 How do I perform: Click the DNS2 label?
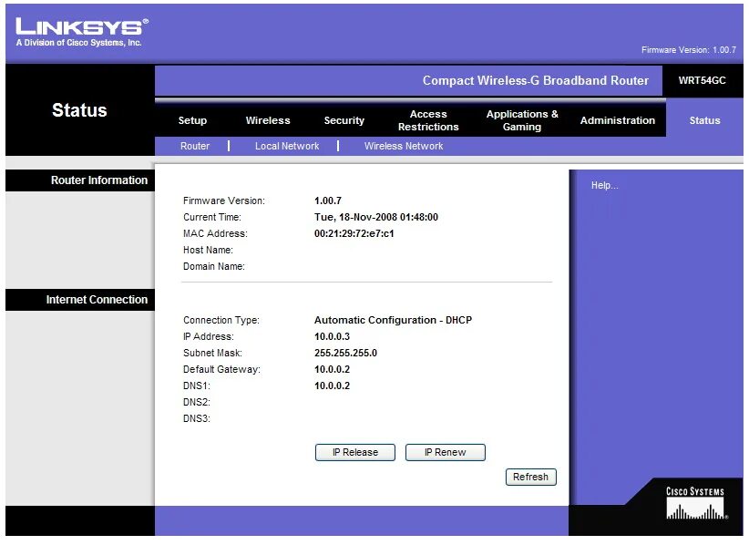coord(196,402)
